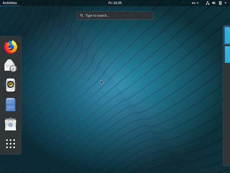Launch Firefox from the dash
The height and width of the screenshot is (173, 230).
[x=10, y=47]
